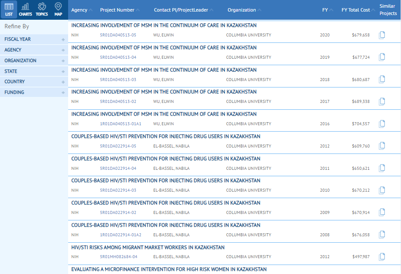Open the Charts view

point(25,9)
